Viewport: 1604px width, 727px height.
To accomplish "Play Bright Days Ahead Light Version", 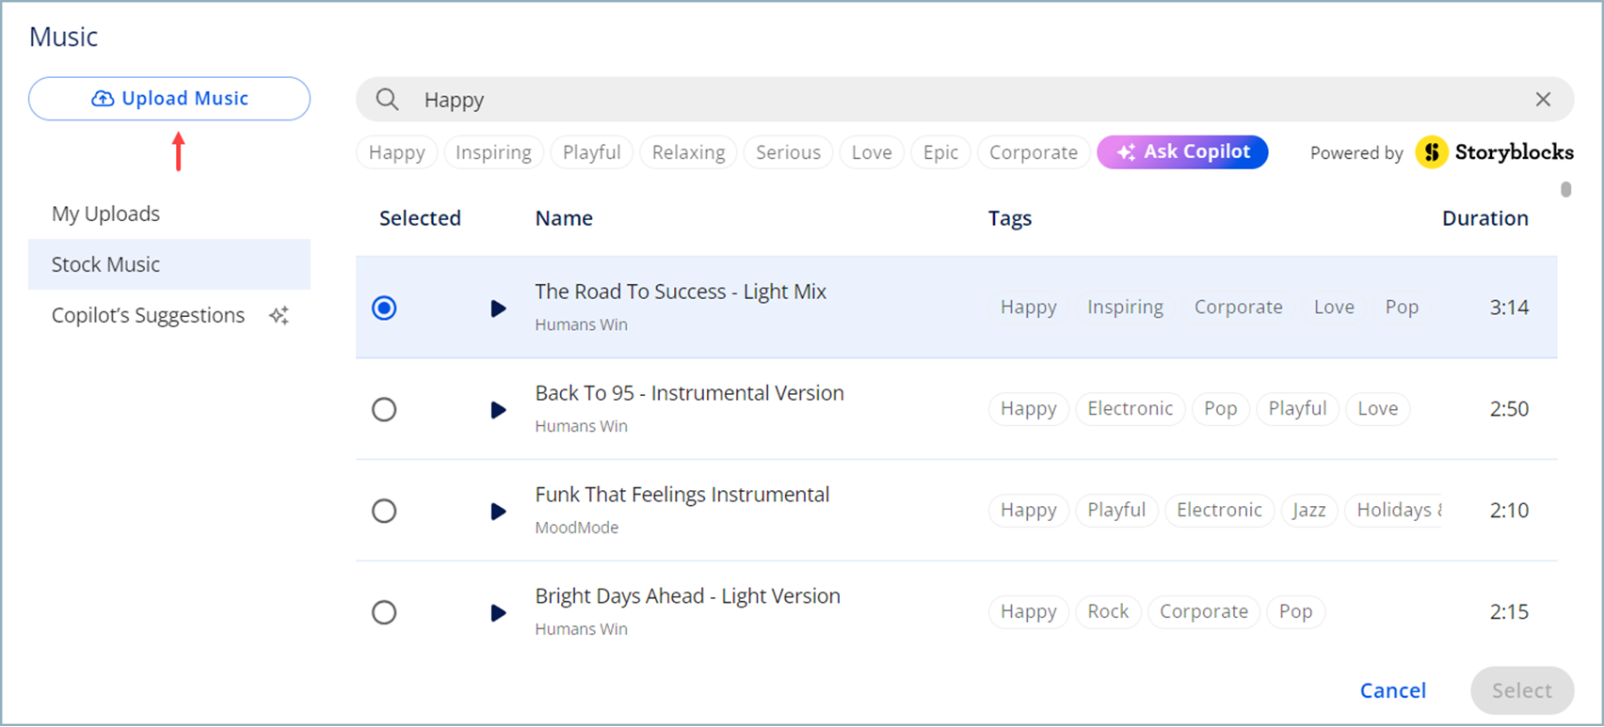I will click(498, 613).
